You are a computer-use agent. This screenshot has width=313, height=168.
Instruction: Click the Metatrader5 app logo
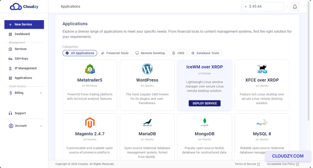pyautogui.click(x=90, y=69)
